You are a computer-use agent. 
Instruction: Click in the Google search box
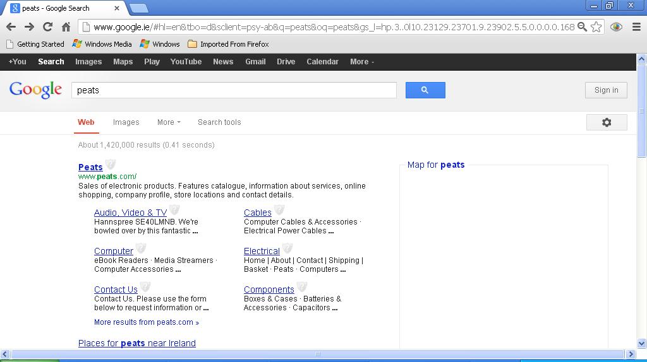click(x=234, y=90)
